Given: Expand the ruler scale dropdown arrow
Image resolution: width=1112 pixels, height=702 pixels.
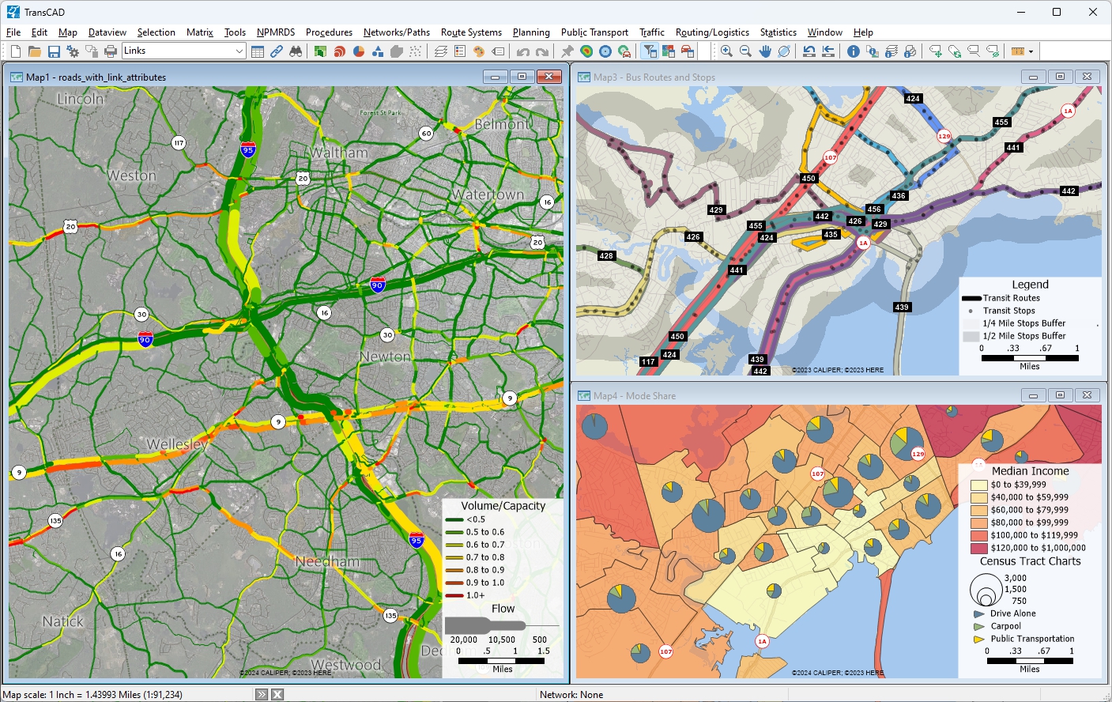Looking at the screenshot, I should point(1031,51).
